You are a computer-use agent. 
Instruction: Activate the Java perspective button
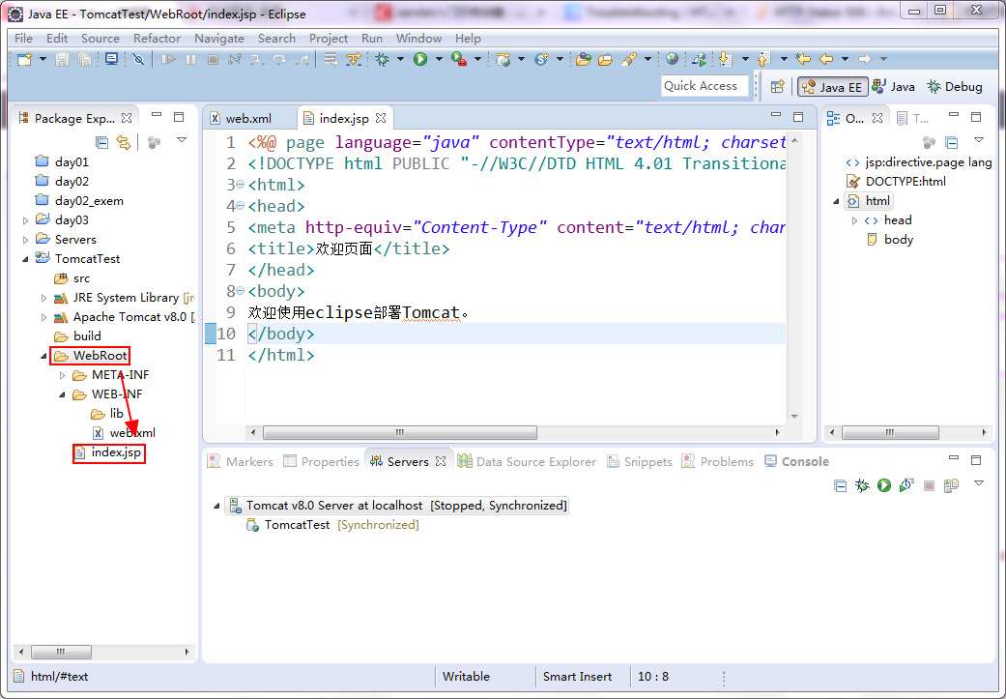[894, 87]
